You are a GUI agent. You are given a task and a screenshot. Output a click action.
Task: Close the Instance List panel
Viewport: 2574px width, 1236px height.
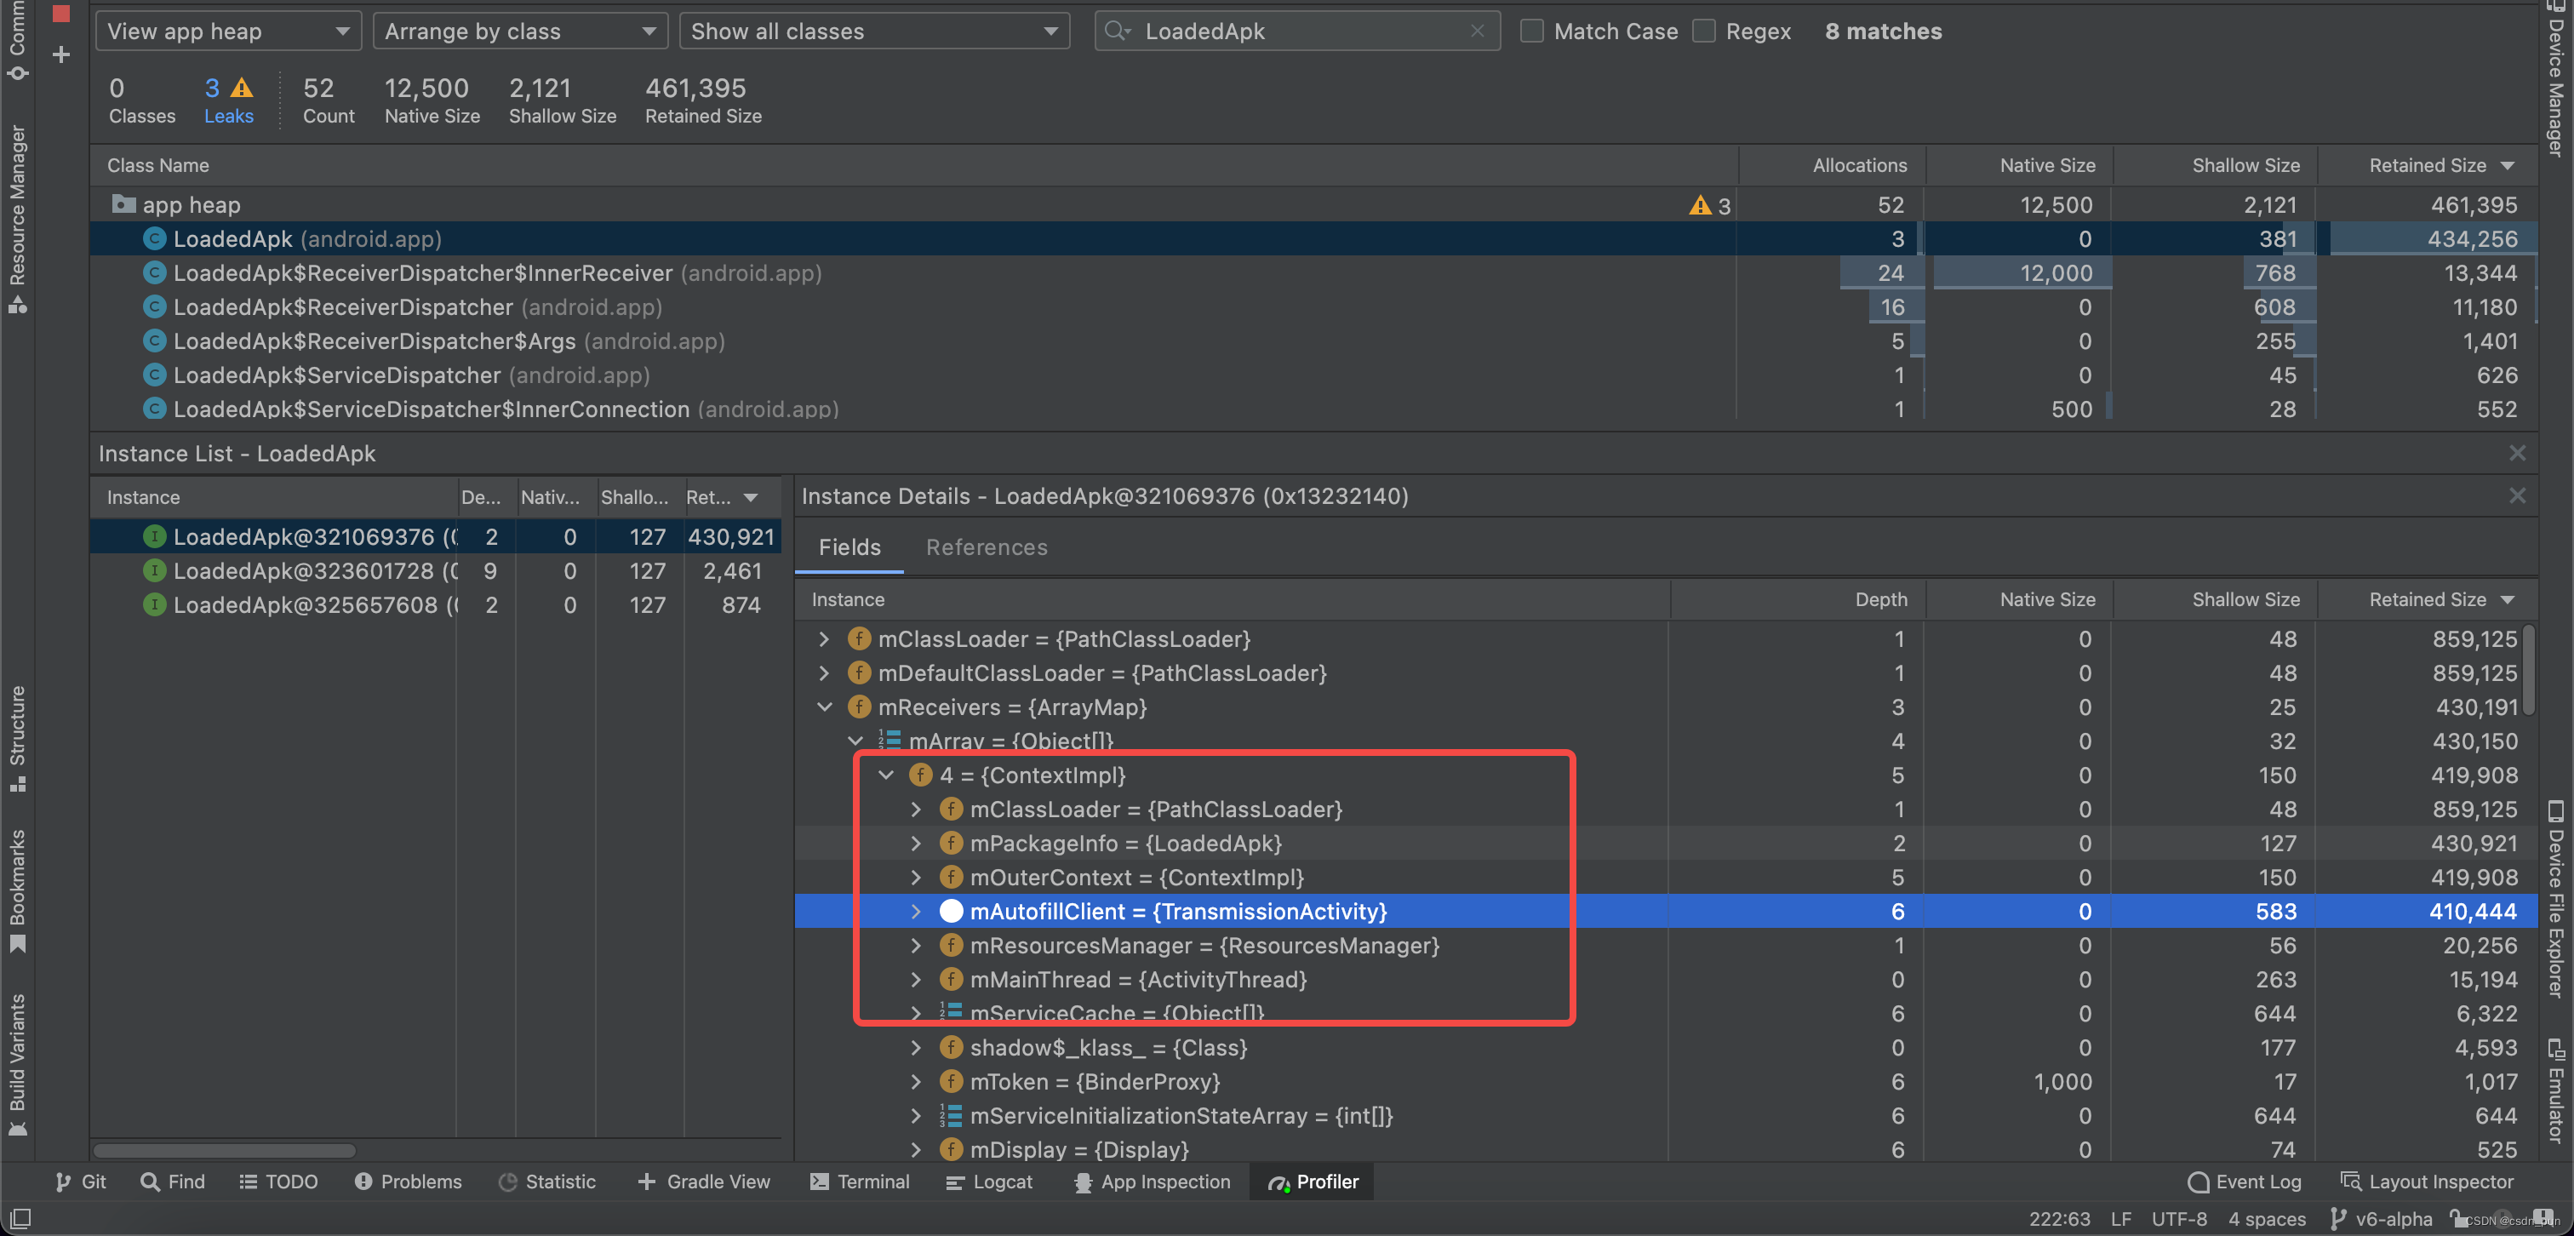tap(2516, 454)
